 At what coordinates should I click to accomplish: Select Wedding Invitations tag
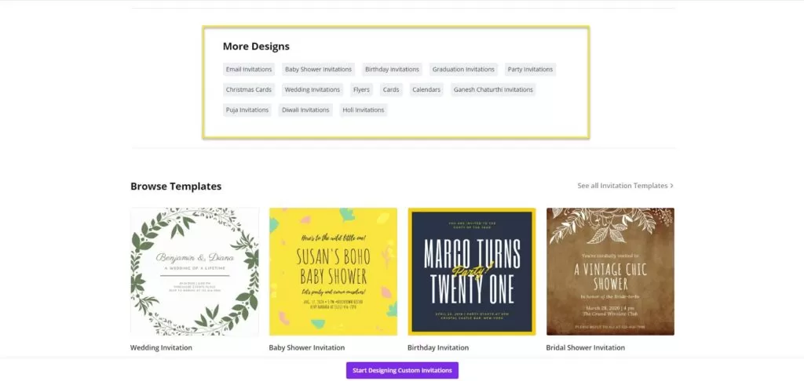312,89
